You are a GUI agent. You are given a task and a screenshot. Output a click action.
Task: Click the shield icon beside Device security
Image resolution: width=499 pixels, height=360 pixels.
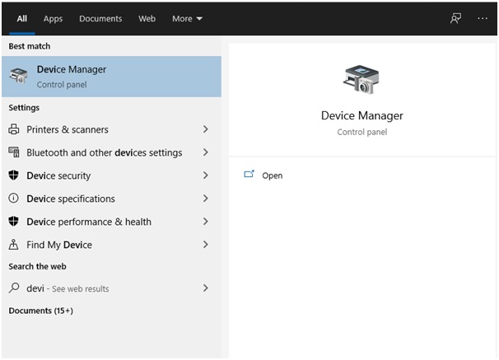tap(14, 175)
